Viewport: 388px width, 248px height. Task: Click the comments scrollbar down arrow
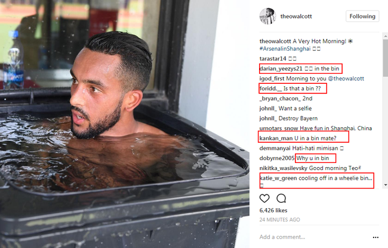tap(386, 184)
